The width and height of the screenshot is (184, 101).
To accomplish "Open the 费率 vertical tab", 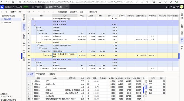I will tap(24, 44).
